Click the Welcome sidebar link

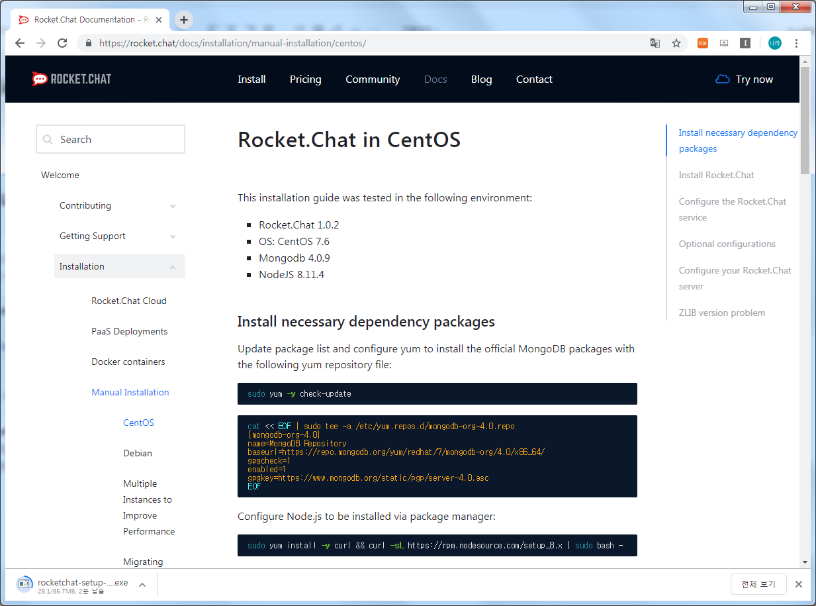coord(60,176)
